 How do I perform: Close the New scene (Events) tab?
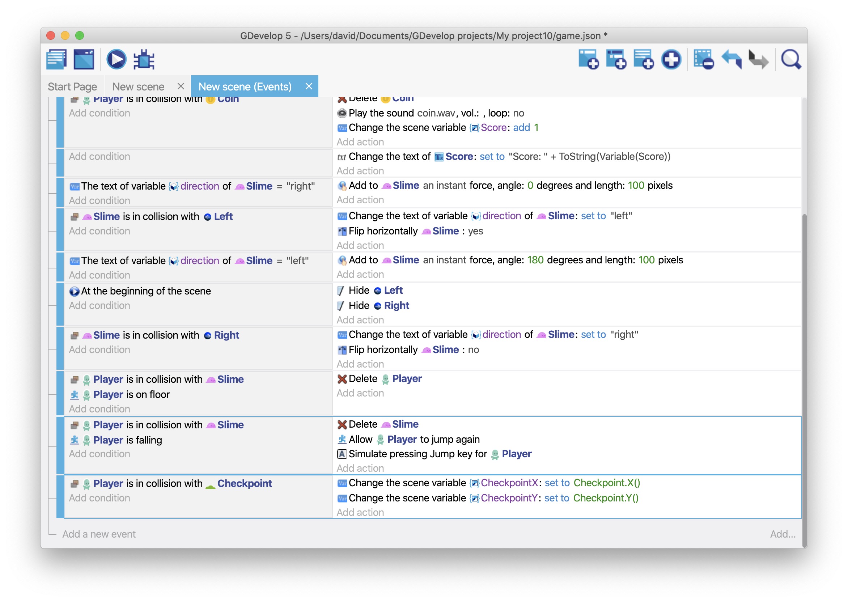(309, 86)
